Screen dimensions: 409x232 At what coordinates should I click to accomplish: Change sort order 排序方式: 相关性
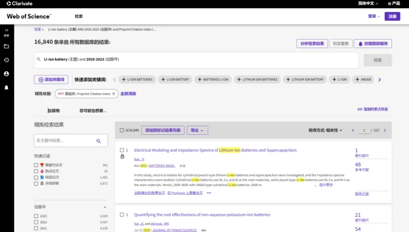(325, 130)
